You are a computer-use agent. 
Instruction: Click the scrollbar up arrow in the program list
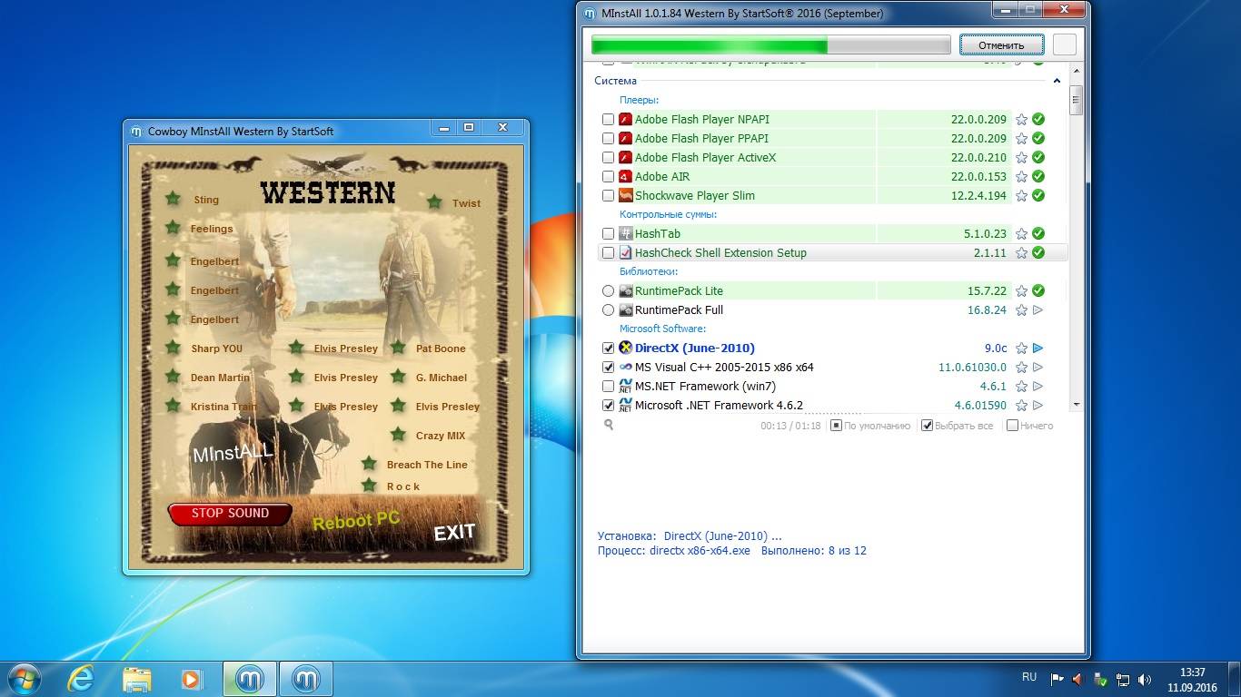[1076, 71]
